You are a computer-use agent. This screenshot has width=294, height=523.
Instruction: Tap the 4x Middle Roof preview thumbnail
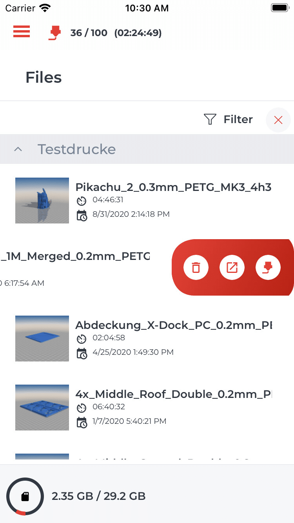coord(42,407)
